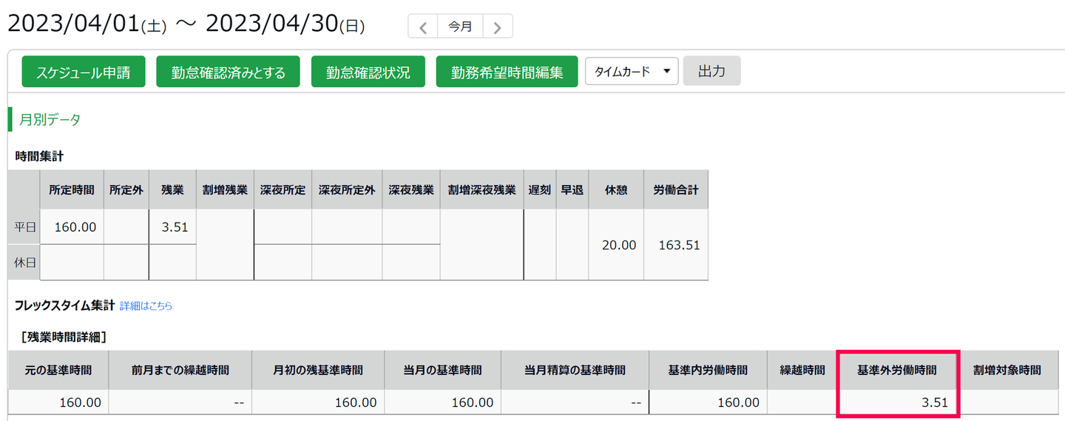Click the 出力 export button
Image resolution: width=1065 pixels, height=421 pixels.
(711, 72)
